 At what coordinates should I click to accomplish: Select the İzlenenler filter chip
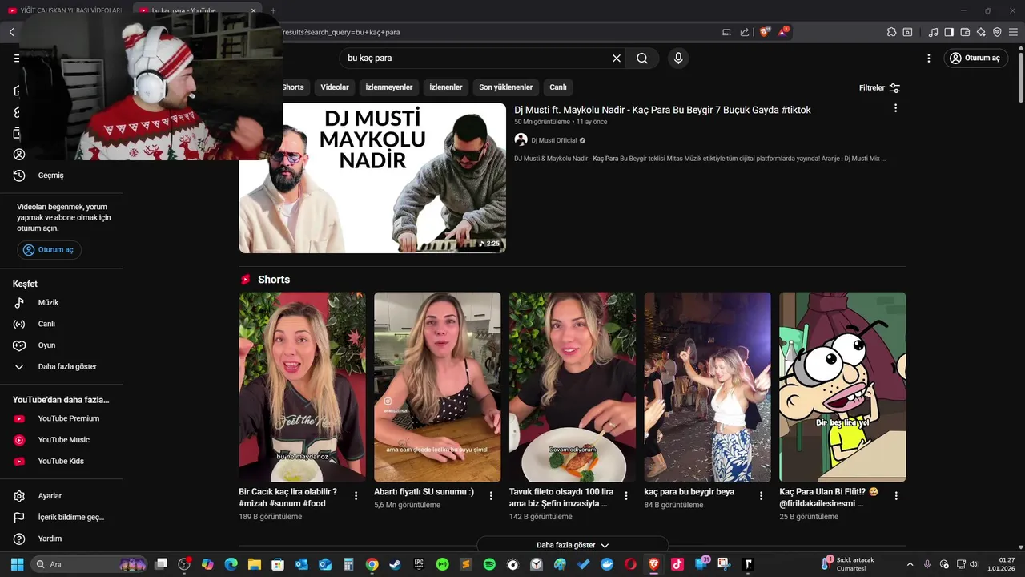click(446, 87)
